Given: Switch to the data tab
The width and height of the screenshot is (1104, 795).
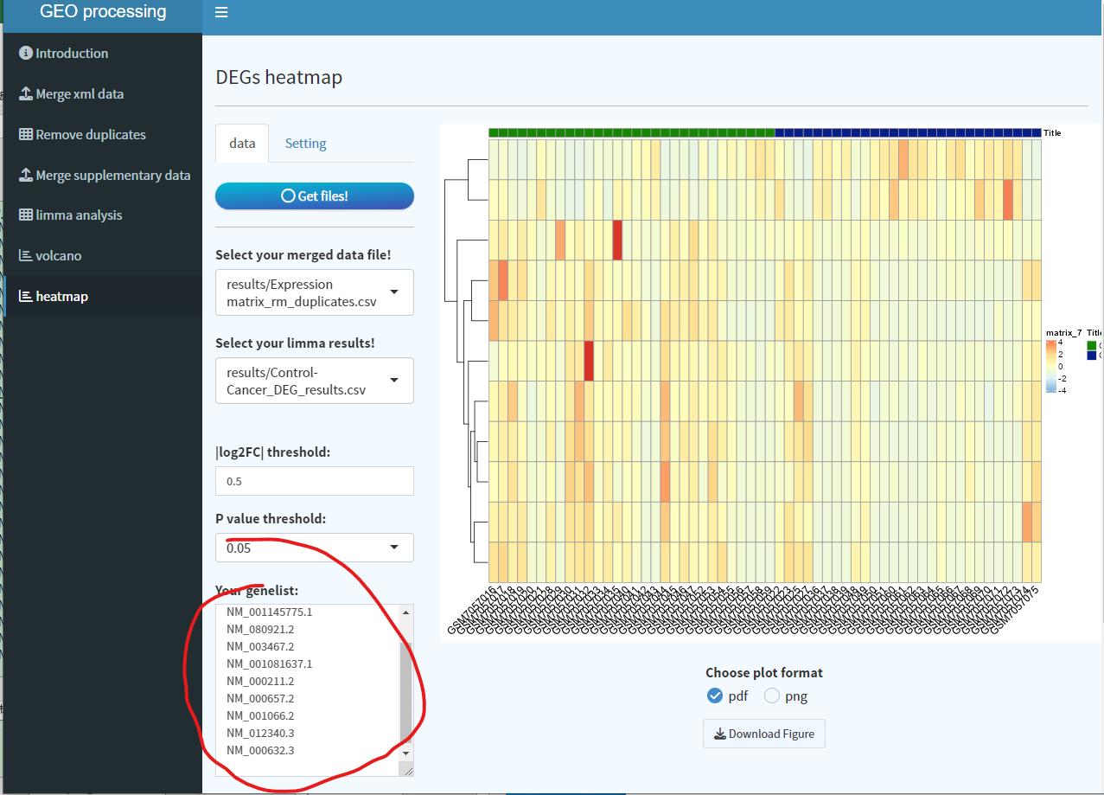Looking at the screenshot, I should pos(242,143).
